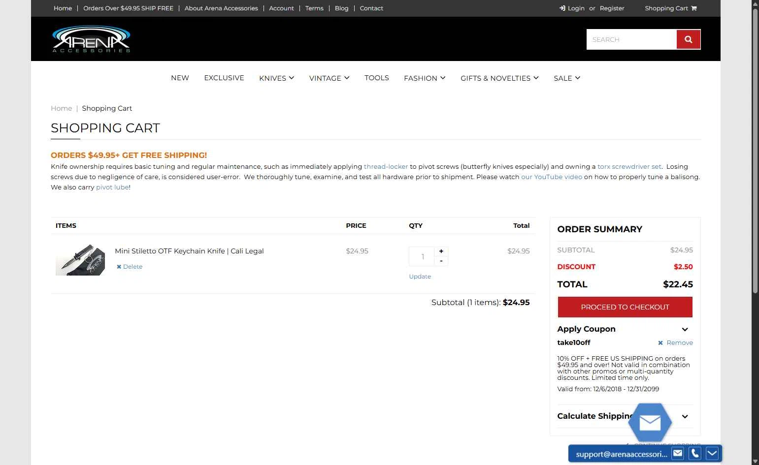Click the envelope icon in support bar

pos(678,453)
